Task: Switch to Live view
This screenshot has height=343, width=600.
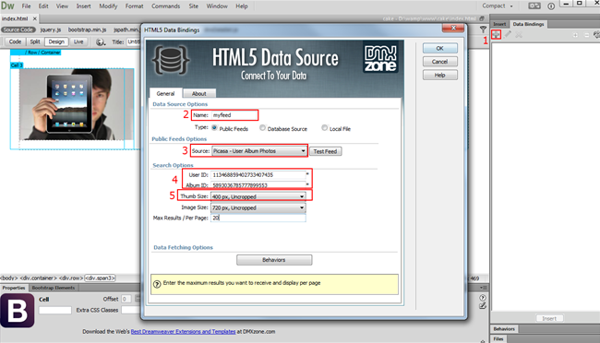Action: [78, 41]
